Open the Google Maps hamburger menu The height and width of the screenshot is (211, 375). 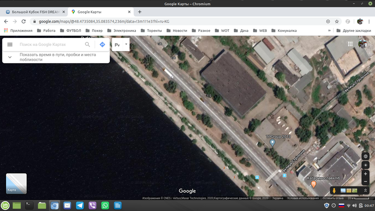click(10, 45)
